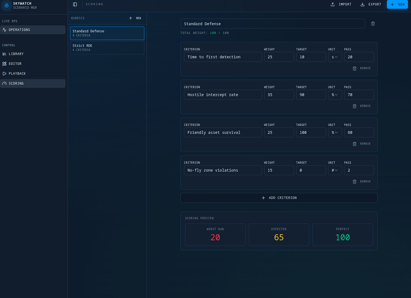The image size is (411, 298).
Task: Click the Editor tools icon
Action: point(4,64)
